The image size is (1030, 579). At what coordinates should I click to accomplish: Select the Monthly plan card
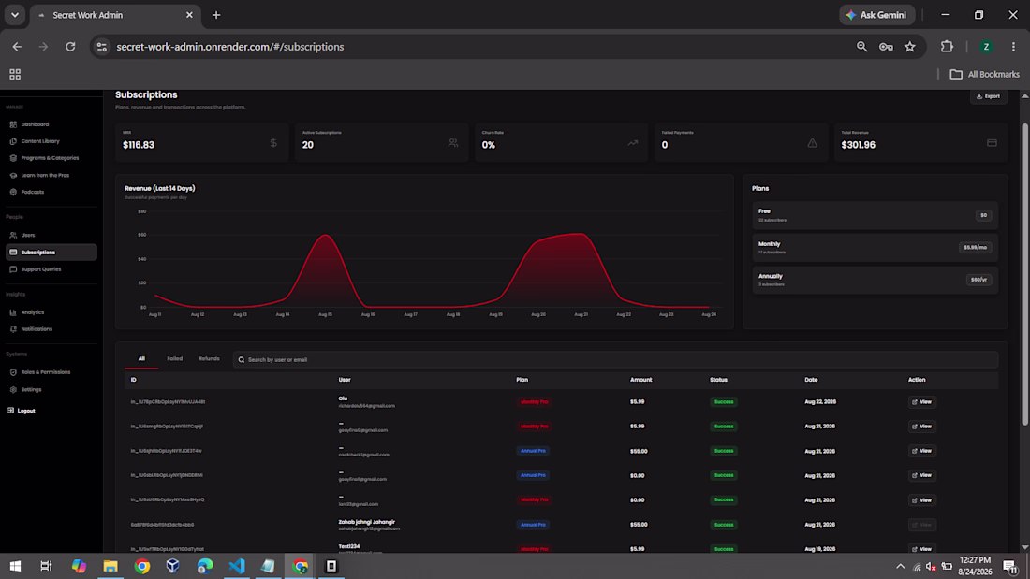875,248
